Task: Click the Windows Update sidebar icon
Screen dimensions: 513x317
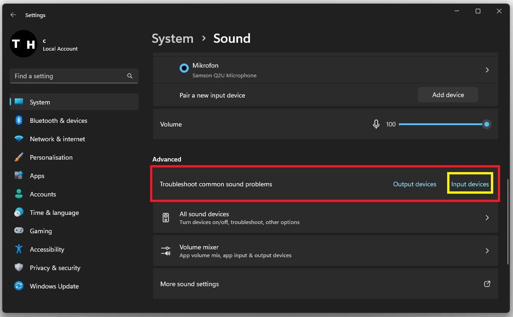Action: click(19, 286)
